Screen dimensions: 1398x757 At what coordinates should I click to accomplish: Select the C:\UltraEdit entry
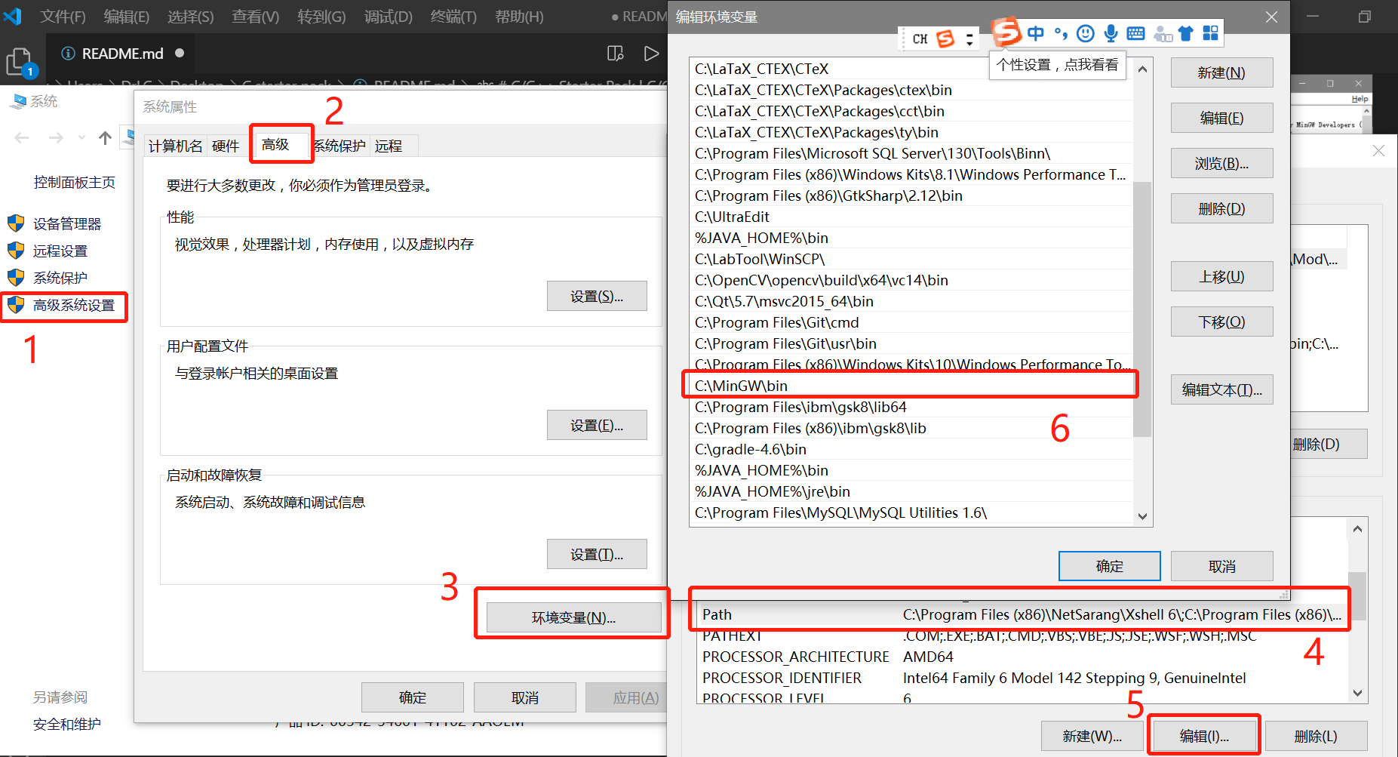coord(911,217)
